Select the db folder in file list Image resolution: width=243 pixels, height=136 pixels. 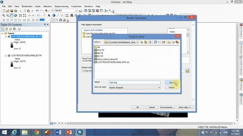[x=97, y=47]
